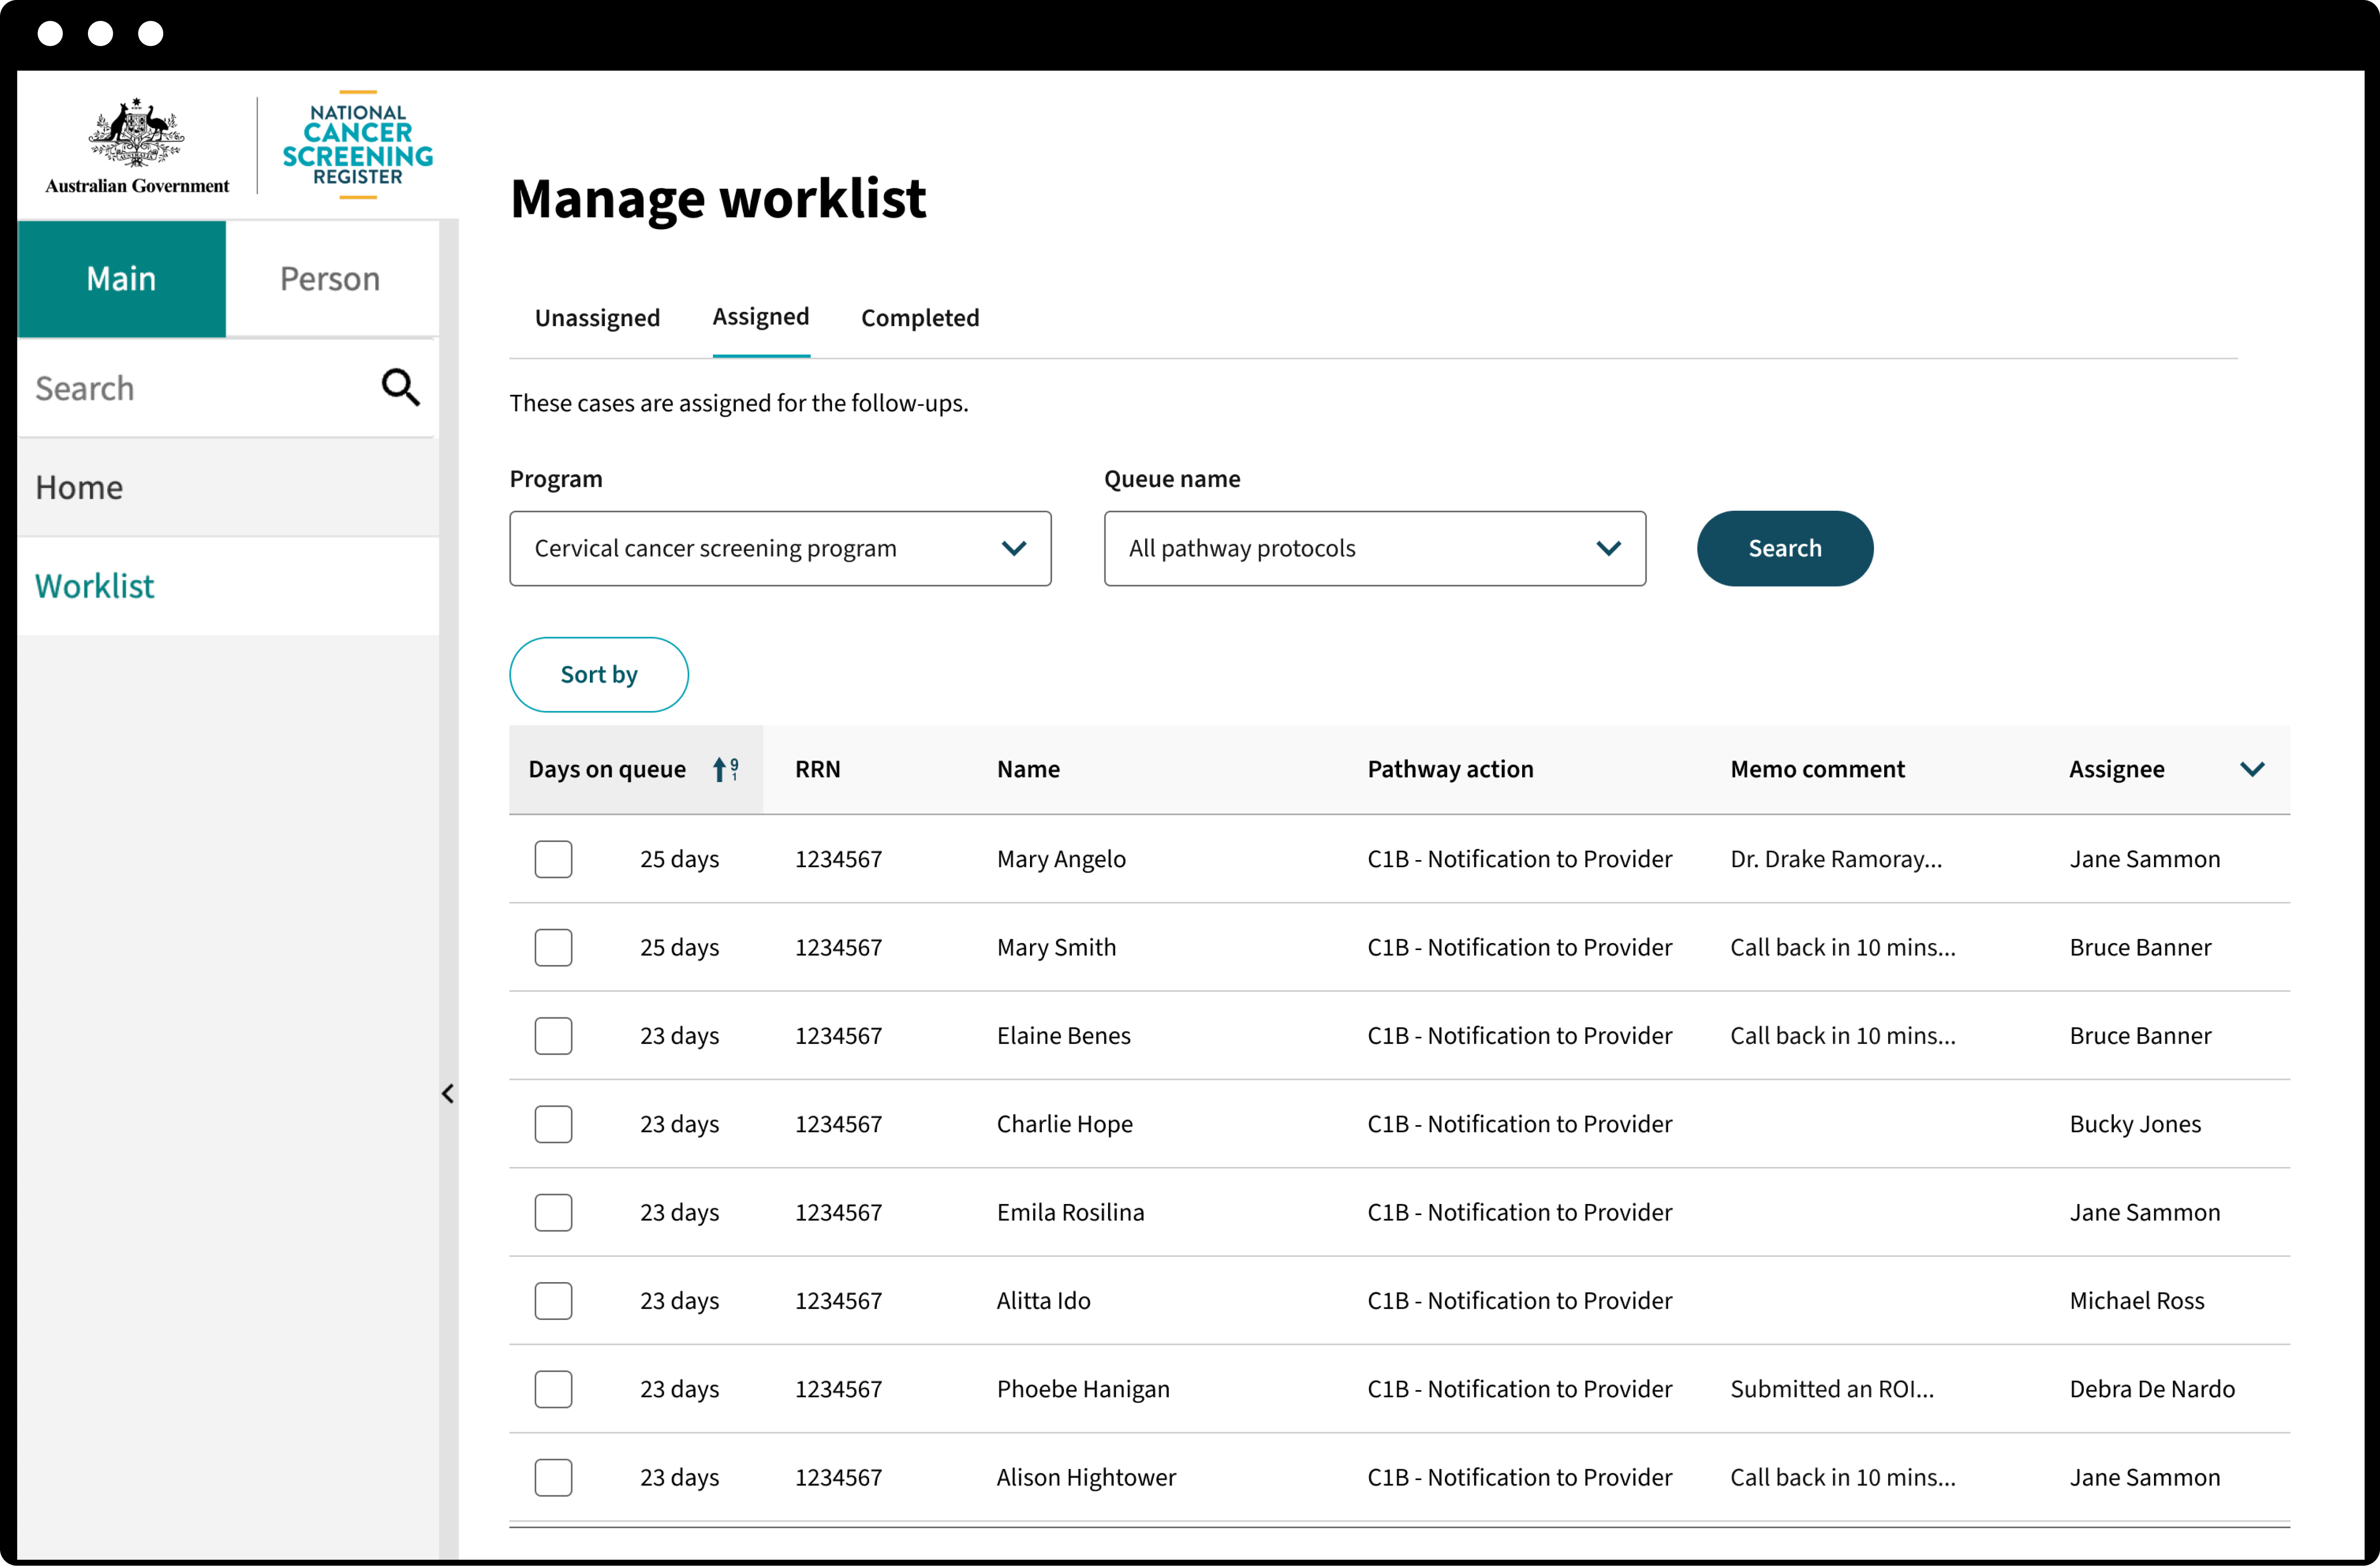The width and height of the screenshot is (2380, 1566).
Task: Click pathway action in Alitta Ido row
Action: click(1519, 1300)
